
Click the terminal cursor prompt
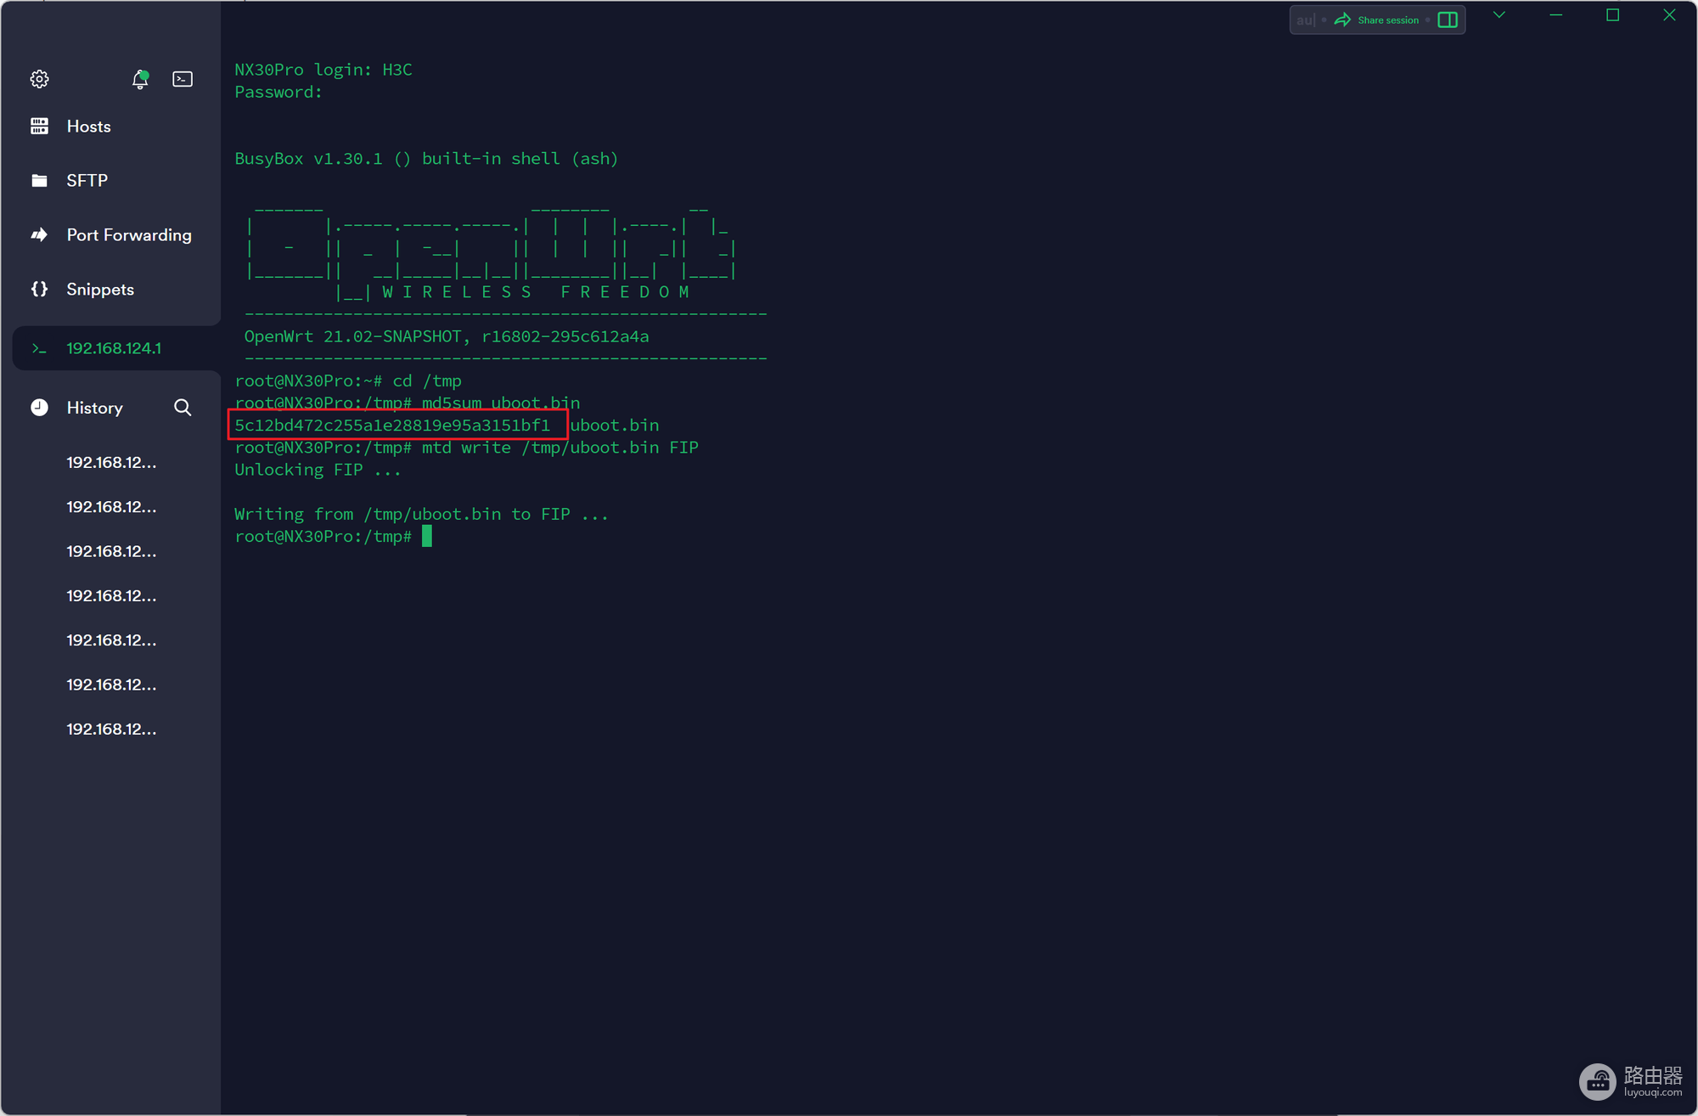point(427,536)
